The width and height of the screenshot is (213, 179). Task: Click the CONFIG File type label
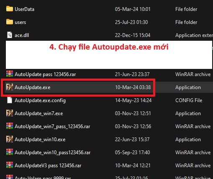189,100
